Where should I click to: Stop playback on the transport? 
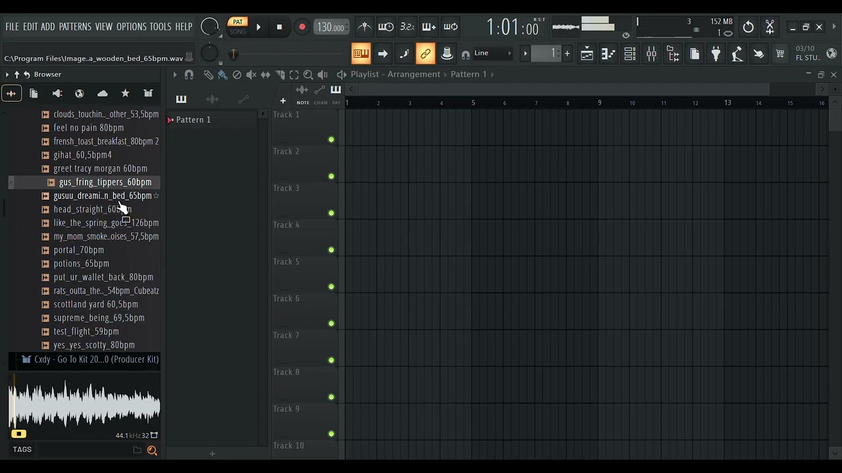pos(279,27)
